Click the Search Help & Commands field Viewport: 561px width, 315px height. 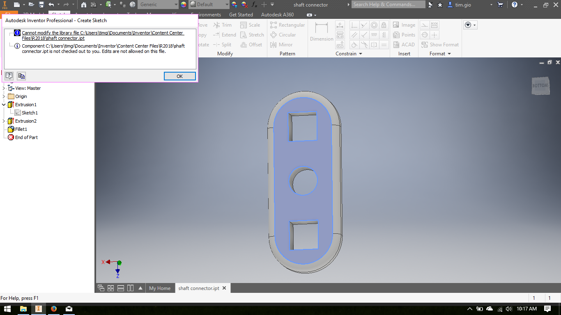[388, 5]
